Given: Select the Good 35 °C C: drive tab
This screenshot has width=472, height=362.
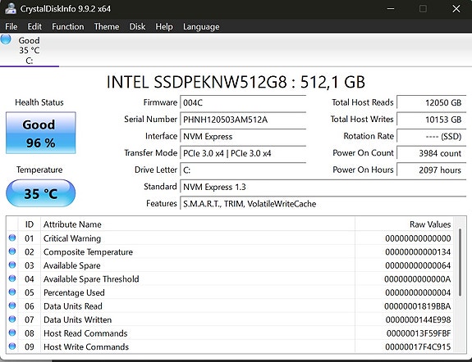Looking at the screenshot, I should (x=30, y=50).
